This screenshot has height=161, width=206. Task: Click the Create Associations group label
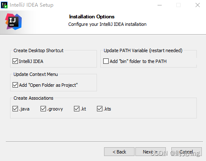33,98
